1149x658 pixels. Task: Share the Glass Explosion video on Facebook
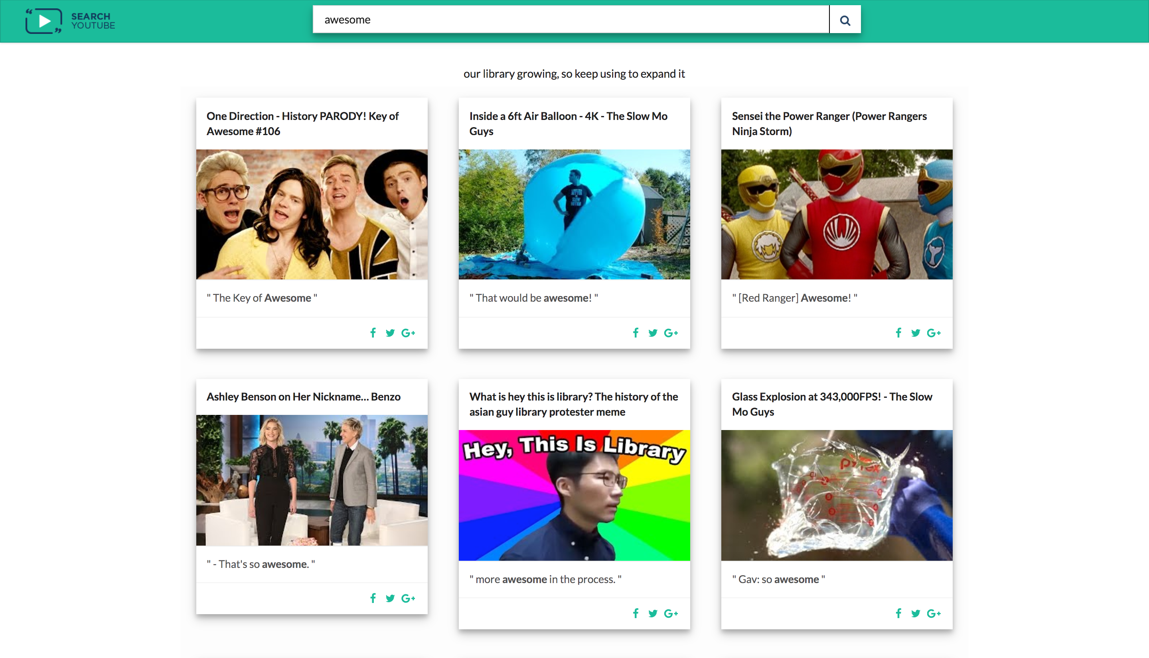pyautogui.click(x=898, y=613)
